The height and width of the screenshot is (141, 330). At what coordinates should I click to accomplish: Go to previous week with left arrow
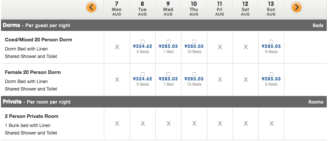[91, 7]
